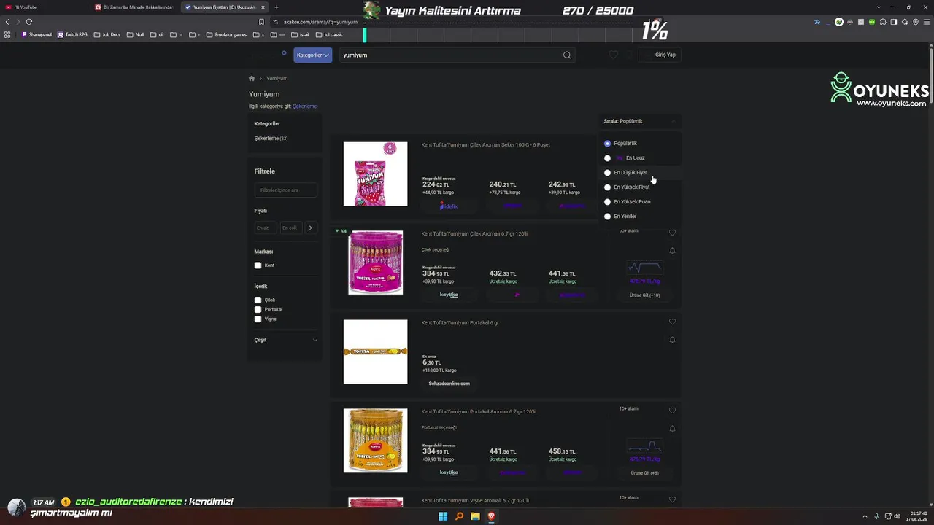This screenshot has width=934, height=525.
Task: Open the Emulator games bookmark folder
Action: coord(227,34)
